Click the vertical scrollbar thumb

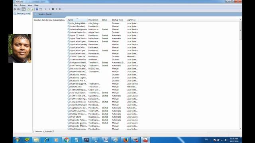[x=241, y=30]
